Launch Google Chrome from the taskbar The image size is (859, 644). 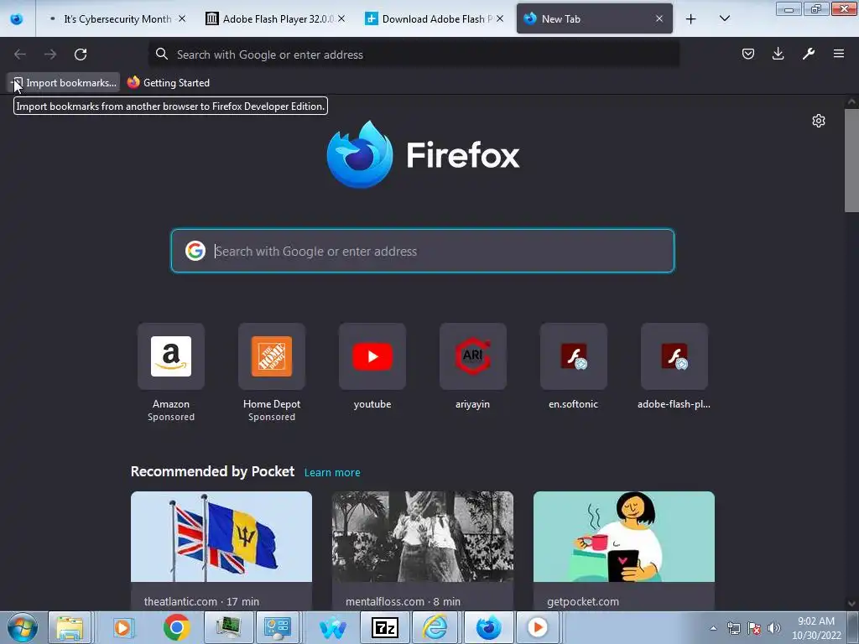coord(176,627)
